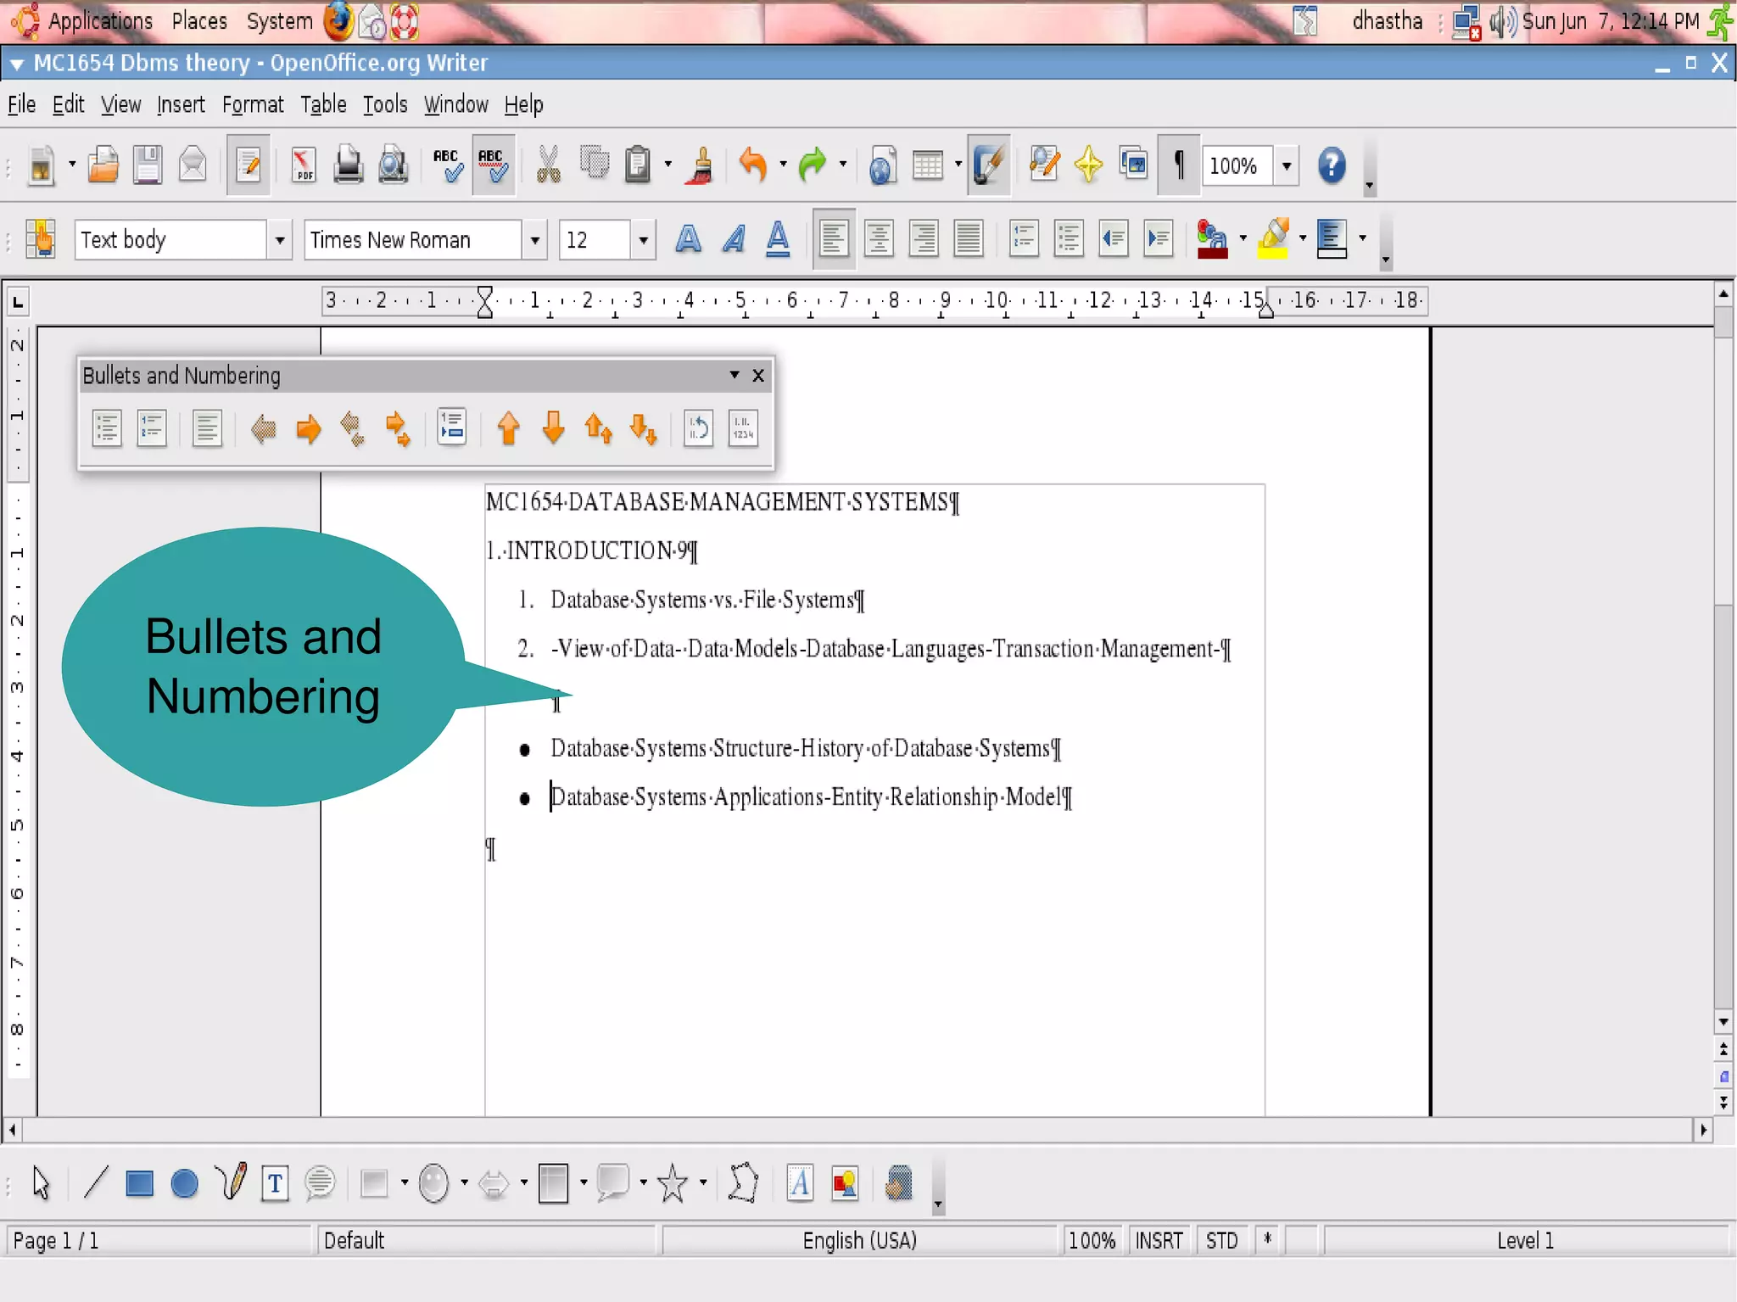Click Default page style in status bar
The width and height of the screenshot is (1737, 1302).
(485, 1241)
